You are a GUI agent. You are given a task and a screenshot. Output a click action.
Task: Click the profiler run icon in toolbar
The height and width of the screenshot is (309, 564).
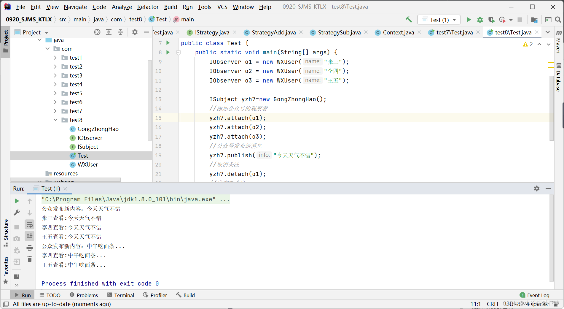pyautogui.click(x=502, y=20)
